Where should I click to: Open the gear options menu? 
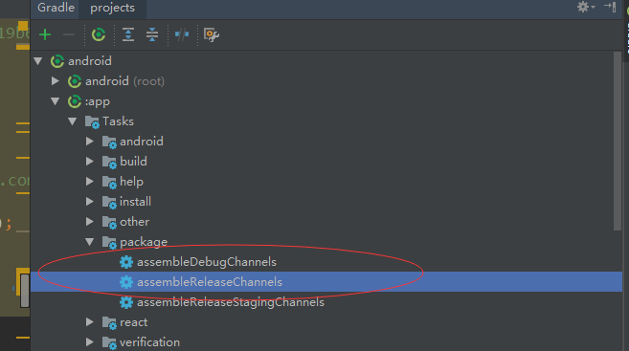coord(586,7)
